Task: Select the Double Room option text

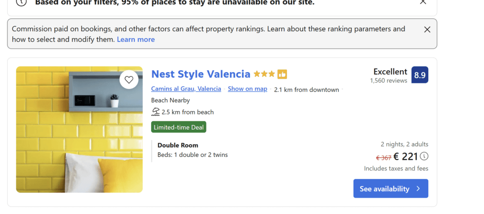Action: point(178,145)
